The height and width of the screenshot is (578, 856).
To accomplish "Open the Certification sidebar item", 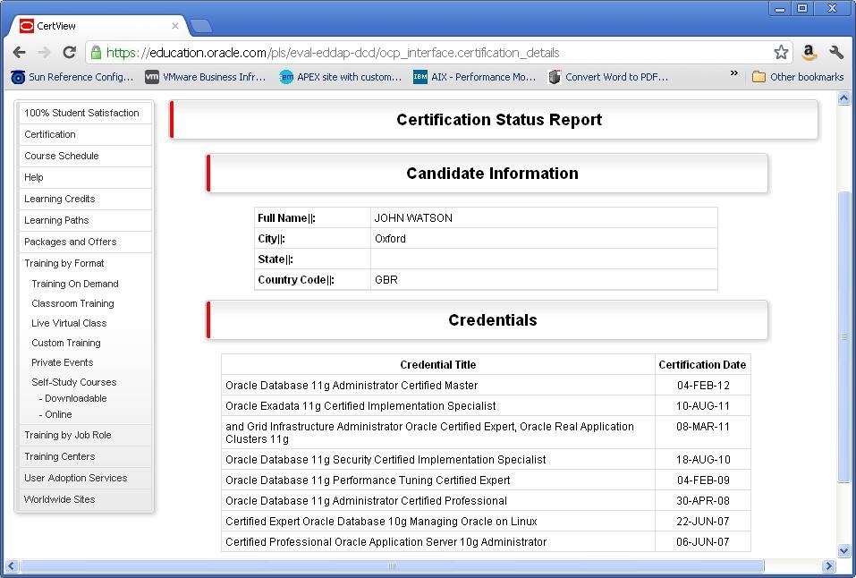I will (x=85, y=134).
